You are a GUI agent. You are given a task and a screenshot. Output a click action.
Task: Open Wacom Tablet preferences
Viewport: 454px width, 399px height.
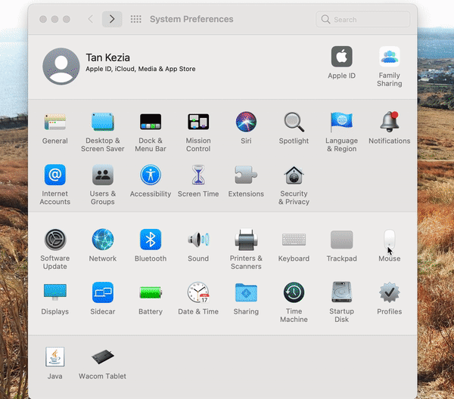[103, 357]
